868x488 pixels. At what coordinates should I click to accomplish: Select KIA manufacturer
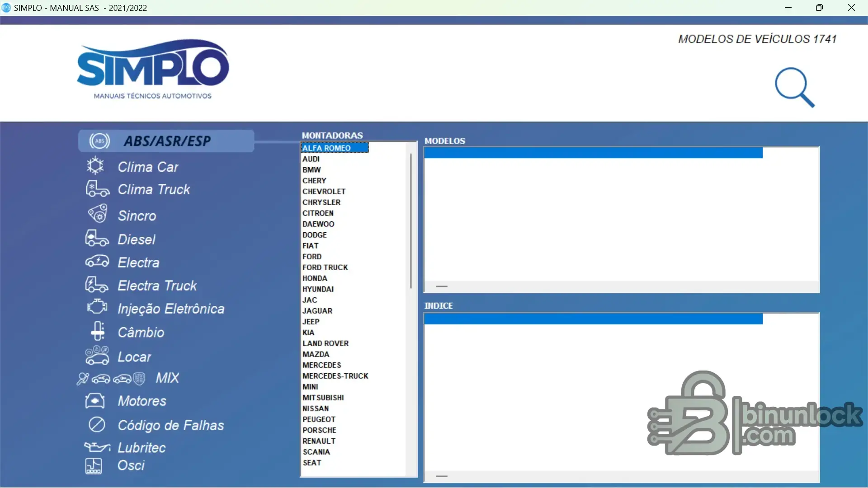(x=308, y=333)
